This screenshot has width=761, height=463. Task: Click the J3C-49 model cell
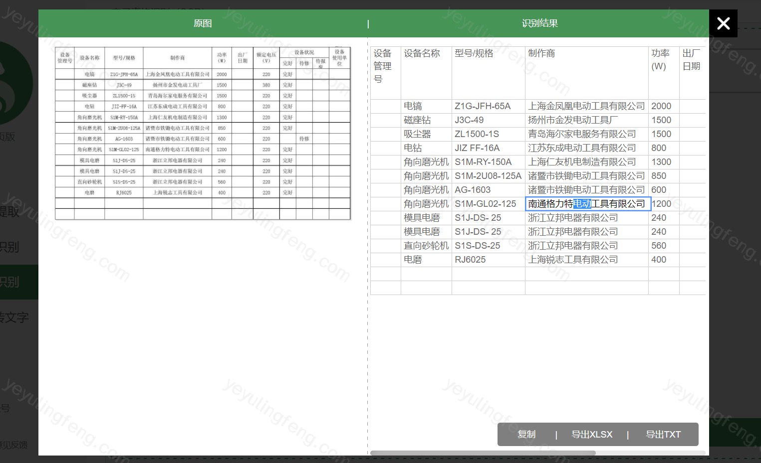tap(489, 120)
